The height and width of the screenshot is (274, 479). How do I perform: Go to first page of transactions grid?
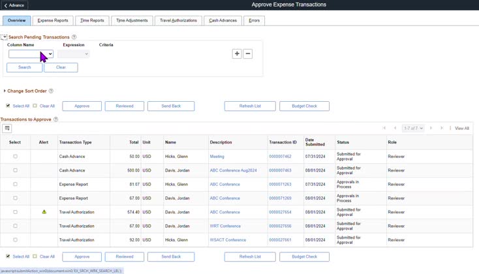pyautogui.click(x=384, y=128)
